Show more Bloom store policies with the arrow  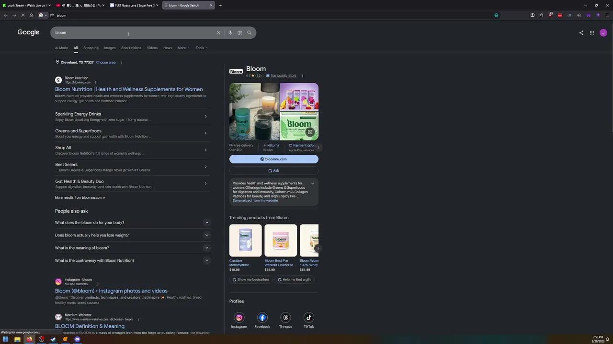(318, 147)
